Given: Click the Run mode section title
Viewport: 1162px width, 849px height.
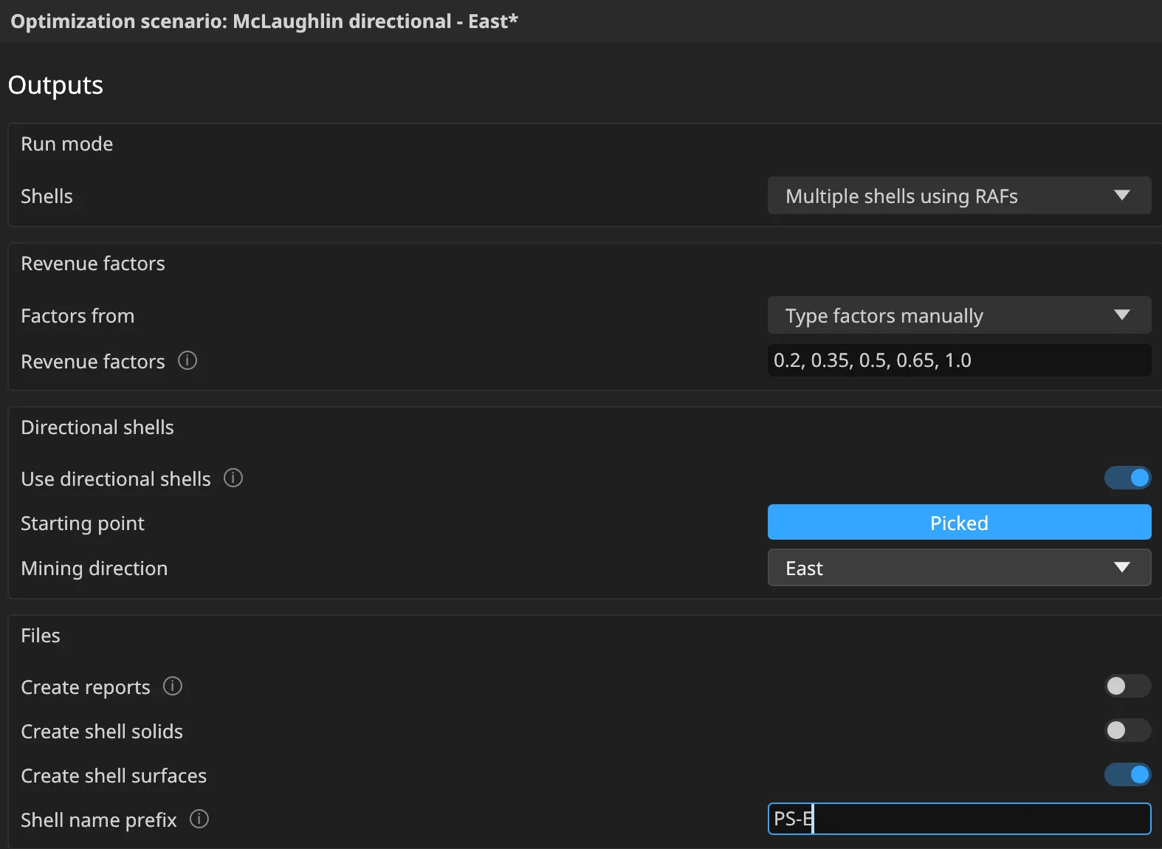Looking at the screenshot, I should pyautogui.click(x=67, y=144).
